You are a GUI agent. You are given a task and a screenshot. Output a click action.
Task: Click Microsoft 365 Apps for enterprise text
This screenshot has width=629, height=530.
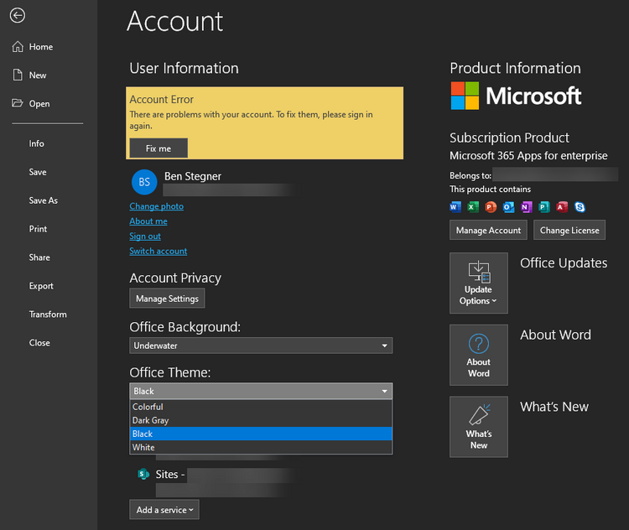click(528, 156)
